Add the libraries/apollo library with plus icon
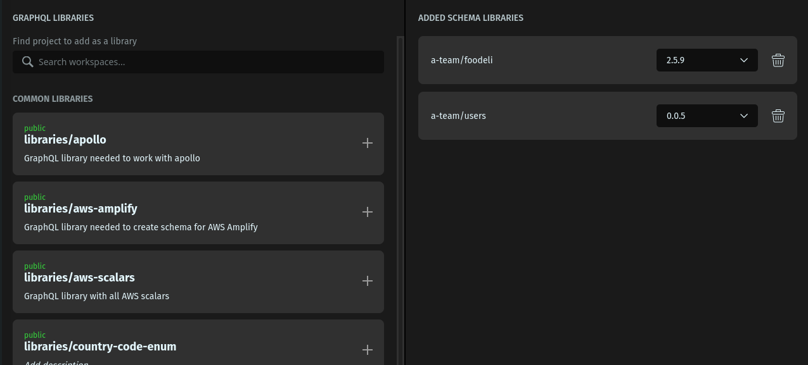This screenshot has width=808, height=365. click(x=367, y=143)
